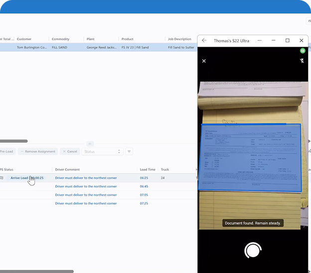The image size is (311, 273).
Task: Click truck number 24 cell
Action: 162,178
